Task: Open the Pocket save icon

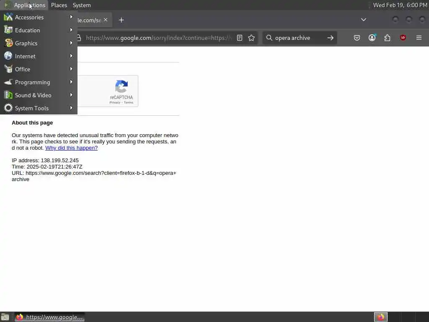Action: coord(357,38)
